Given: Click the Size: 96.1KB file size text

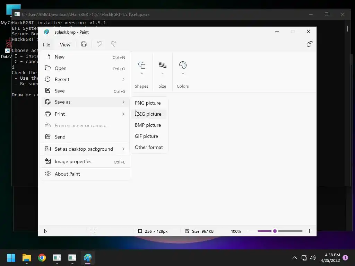Looking at the screenshot, I should 202,231.
